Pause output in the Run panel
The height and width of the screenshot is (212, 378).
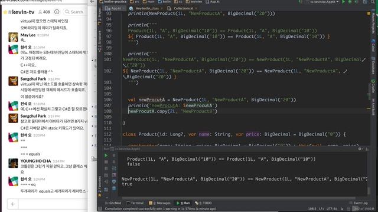click(106, 168)
